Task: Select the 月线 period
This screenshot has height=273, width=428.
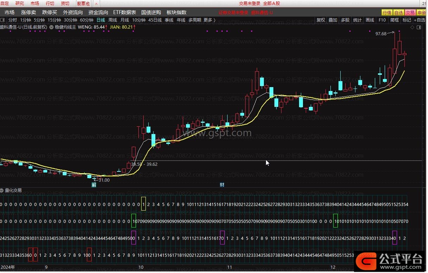Action: 125,20
